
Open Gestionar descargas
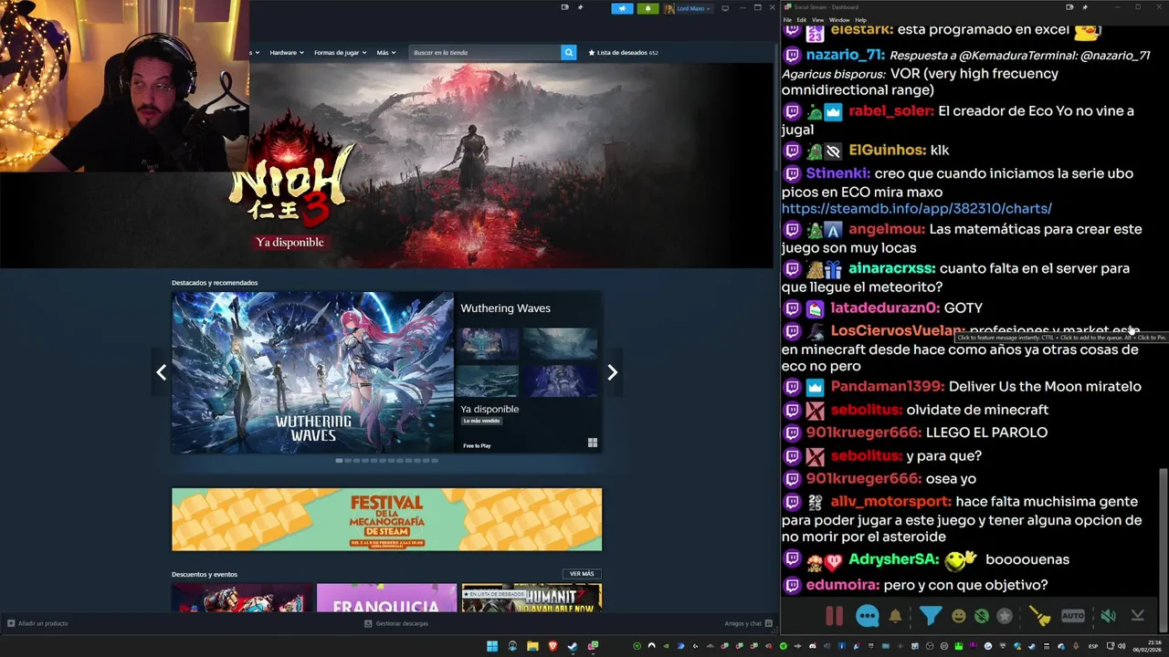click(x=395, y=623)
